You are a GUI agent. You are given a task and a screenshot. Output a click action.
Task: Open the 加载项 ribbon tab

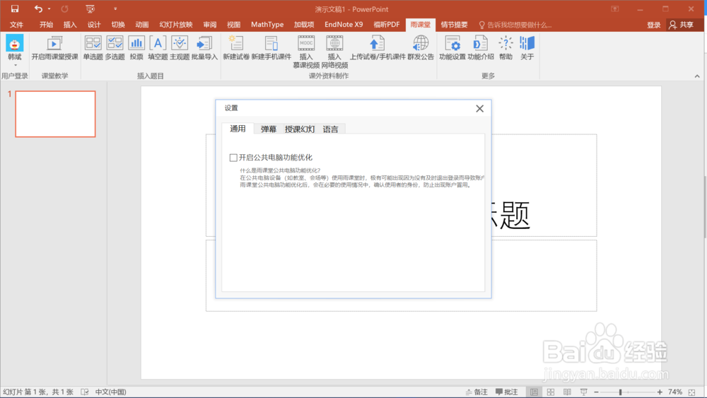click(x=304, y=25)
